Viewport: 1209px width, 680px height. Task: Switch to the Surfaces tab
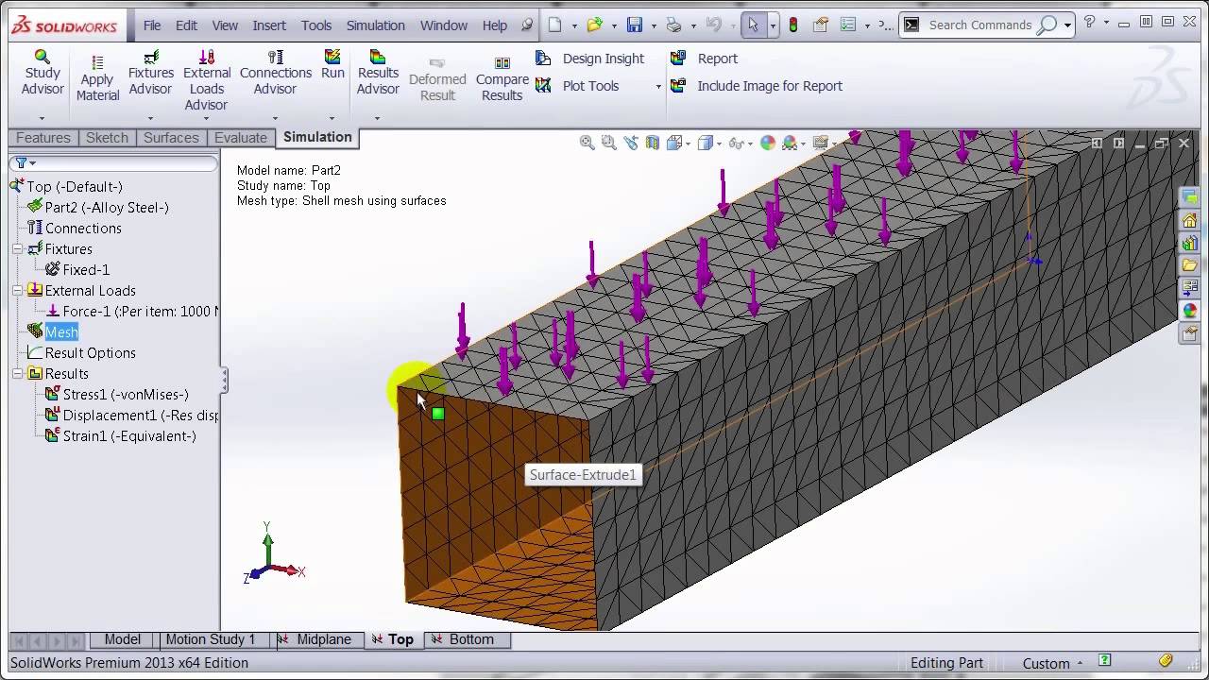(171, 138)
